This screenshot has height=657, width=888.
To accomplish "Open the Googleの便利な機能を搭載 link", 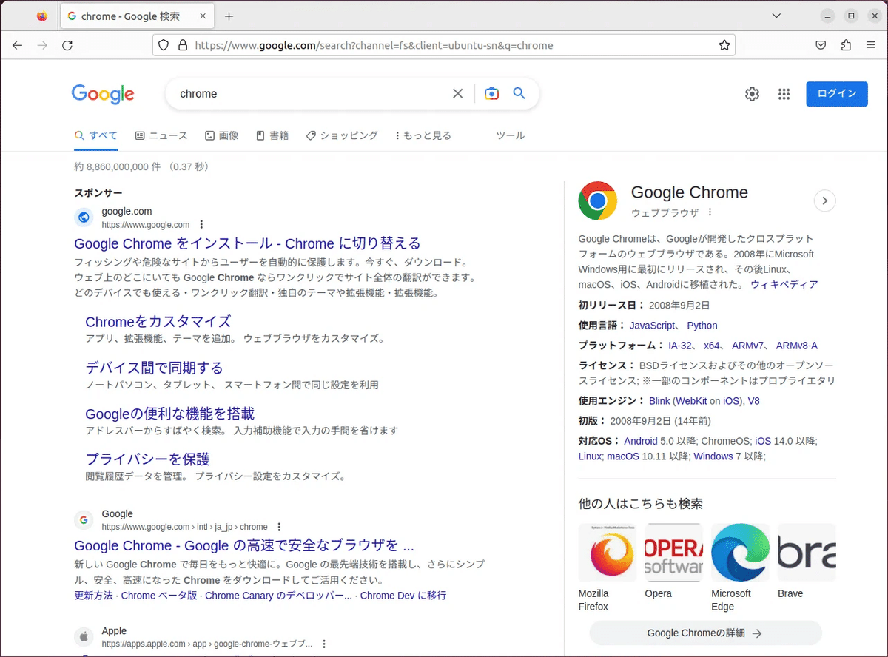I will tap(169, 414).
